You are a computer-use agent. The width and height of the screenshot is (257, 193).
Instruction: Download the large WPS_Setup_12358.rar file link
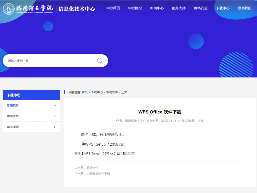pyautogui.click(x=104, y=144)
